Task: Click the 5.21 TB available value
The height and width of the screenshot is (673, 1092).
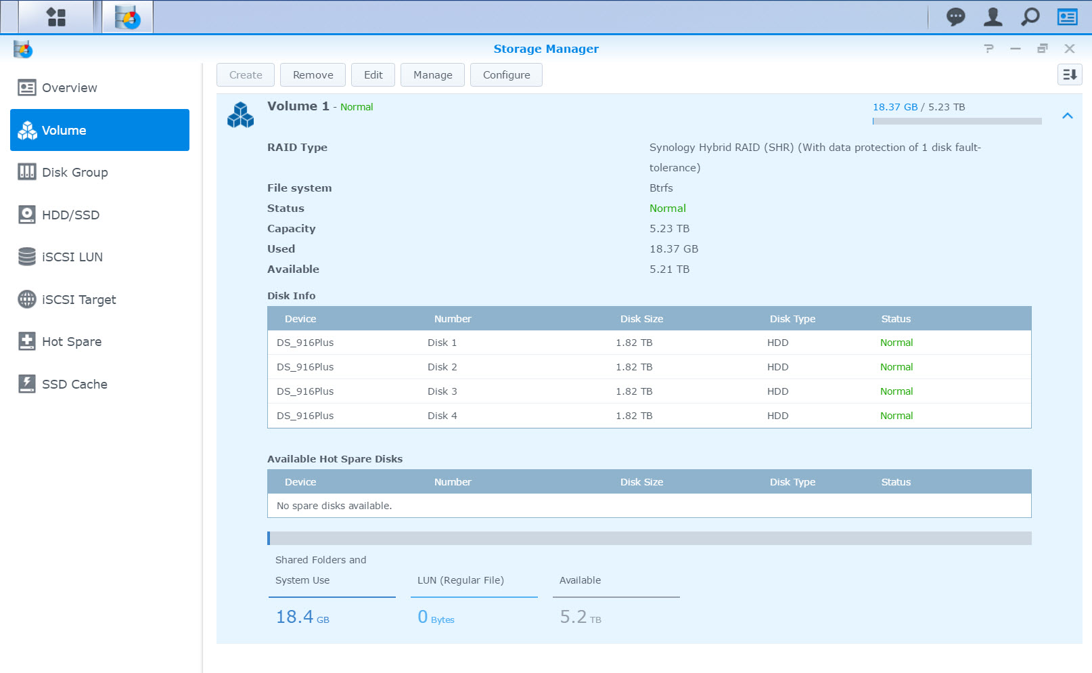Action: [x=670, y=269]
